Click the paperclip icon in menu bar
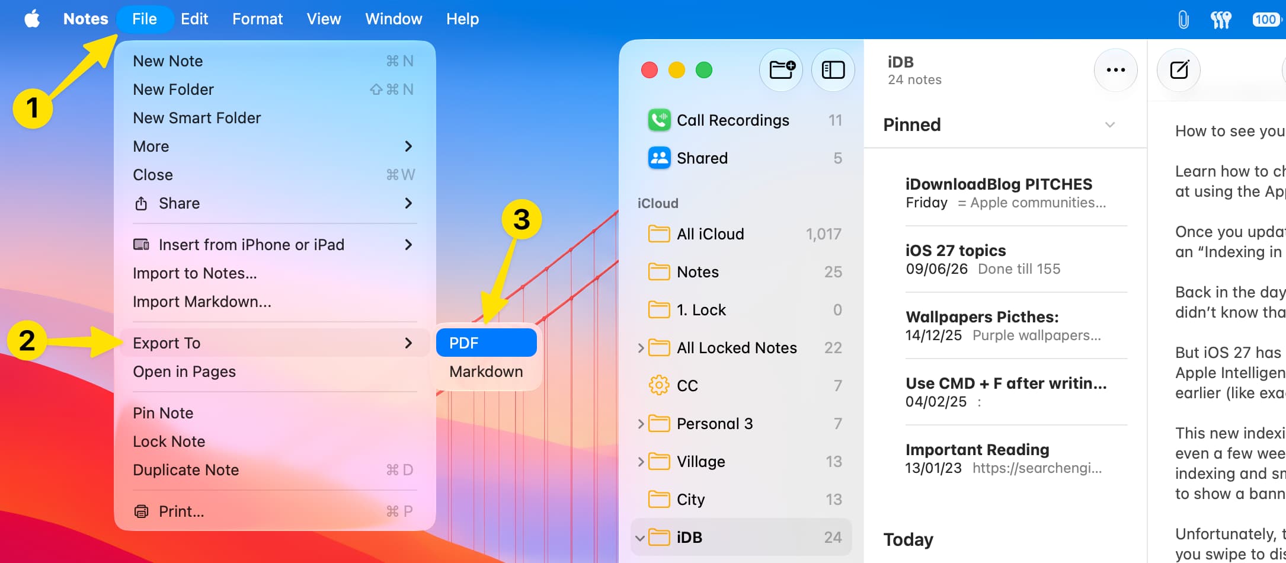This screenshot has height=563, width=1286. pos(1183,20)
